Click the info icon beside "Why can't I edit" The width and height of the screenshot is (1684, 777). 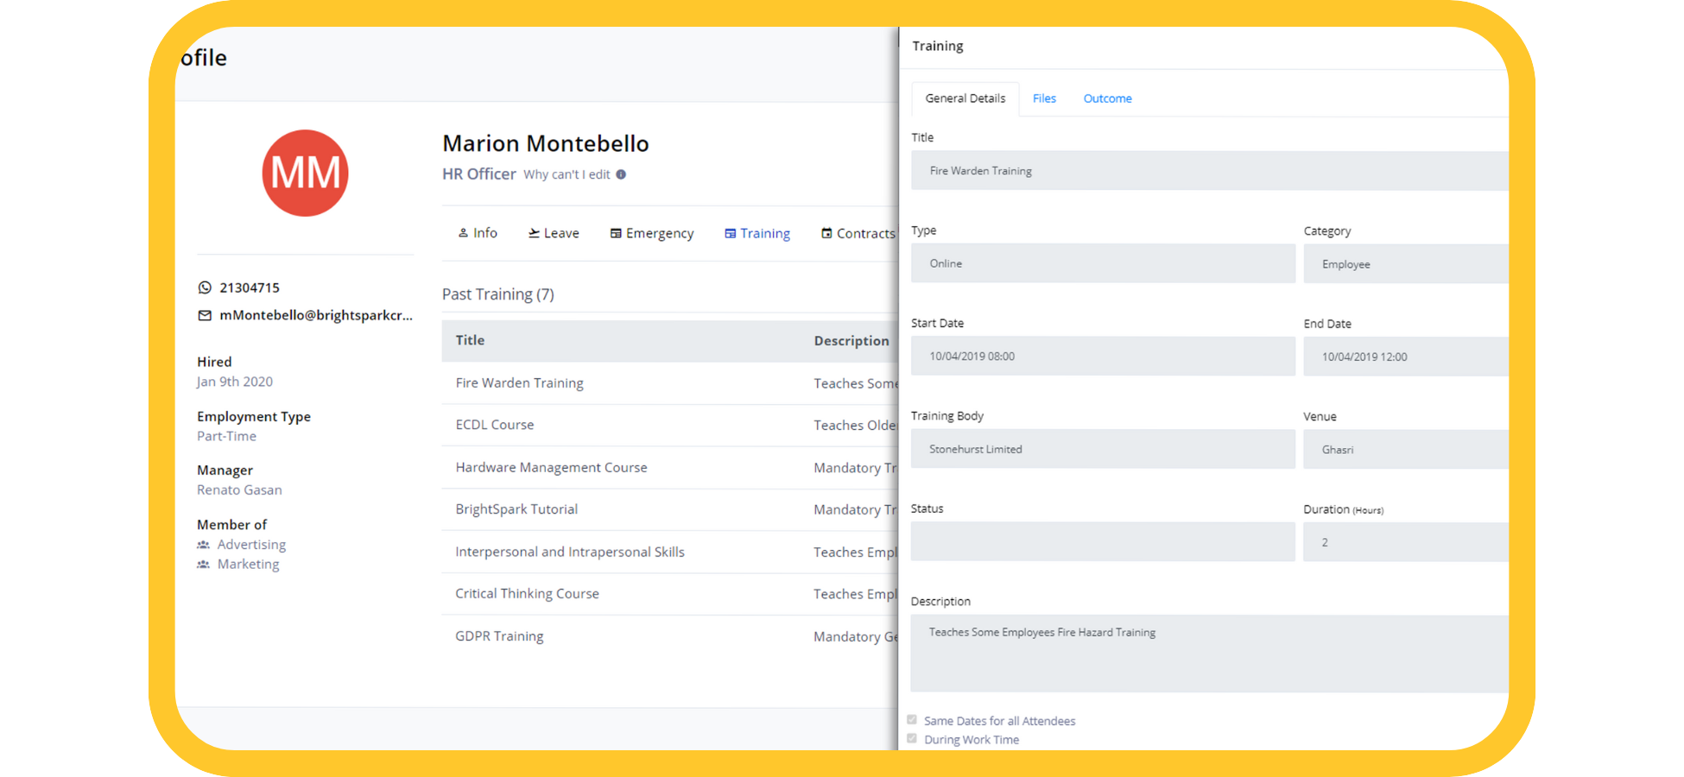pyautogui.click(x=621, y=174)
